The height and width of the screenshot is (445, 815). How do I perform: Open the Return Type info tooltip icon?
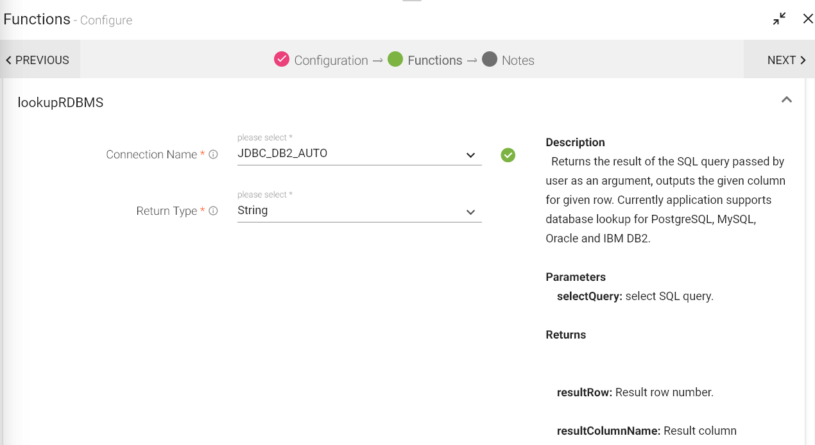[x=212, y=210]
